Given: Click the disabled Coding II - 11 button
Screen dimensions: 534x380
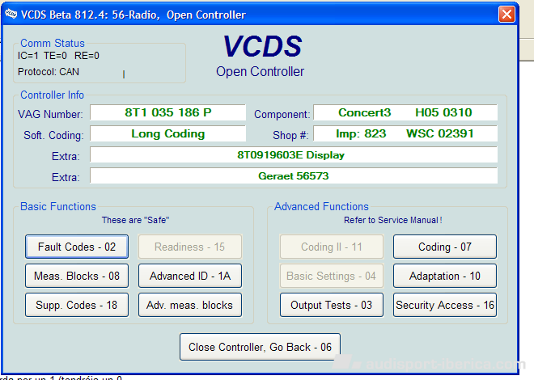Looking at the screenshot, I should [x=332, y=247].
